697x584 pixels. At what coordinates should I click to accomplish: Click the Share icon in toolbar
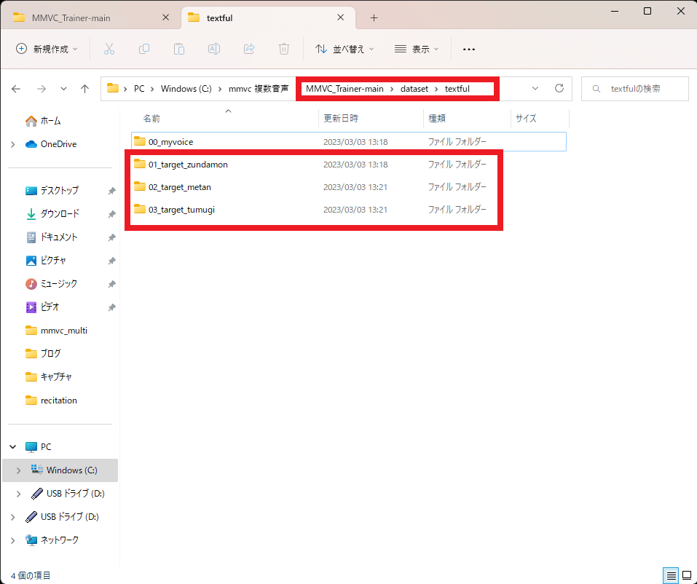[x=249, y=49]
